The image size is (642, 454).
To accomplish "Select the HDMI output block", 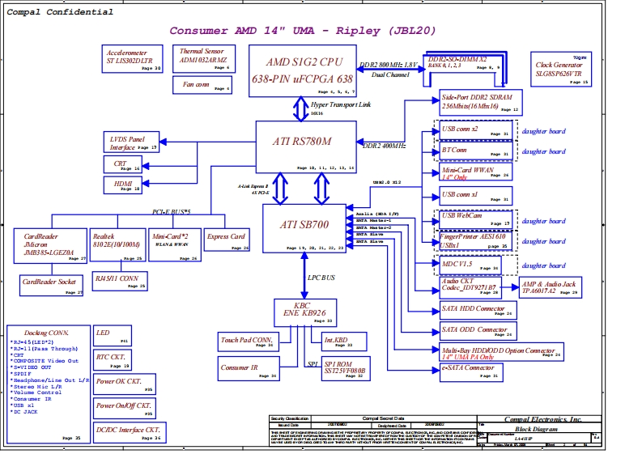I will pyautogui.click(x=122, y=185).
